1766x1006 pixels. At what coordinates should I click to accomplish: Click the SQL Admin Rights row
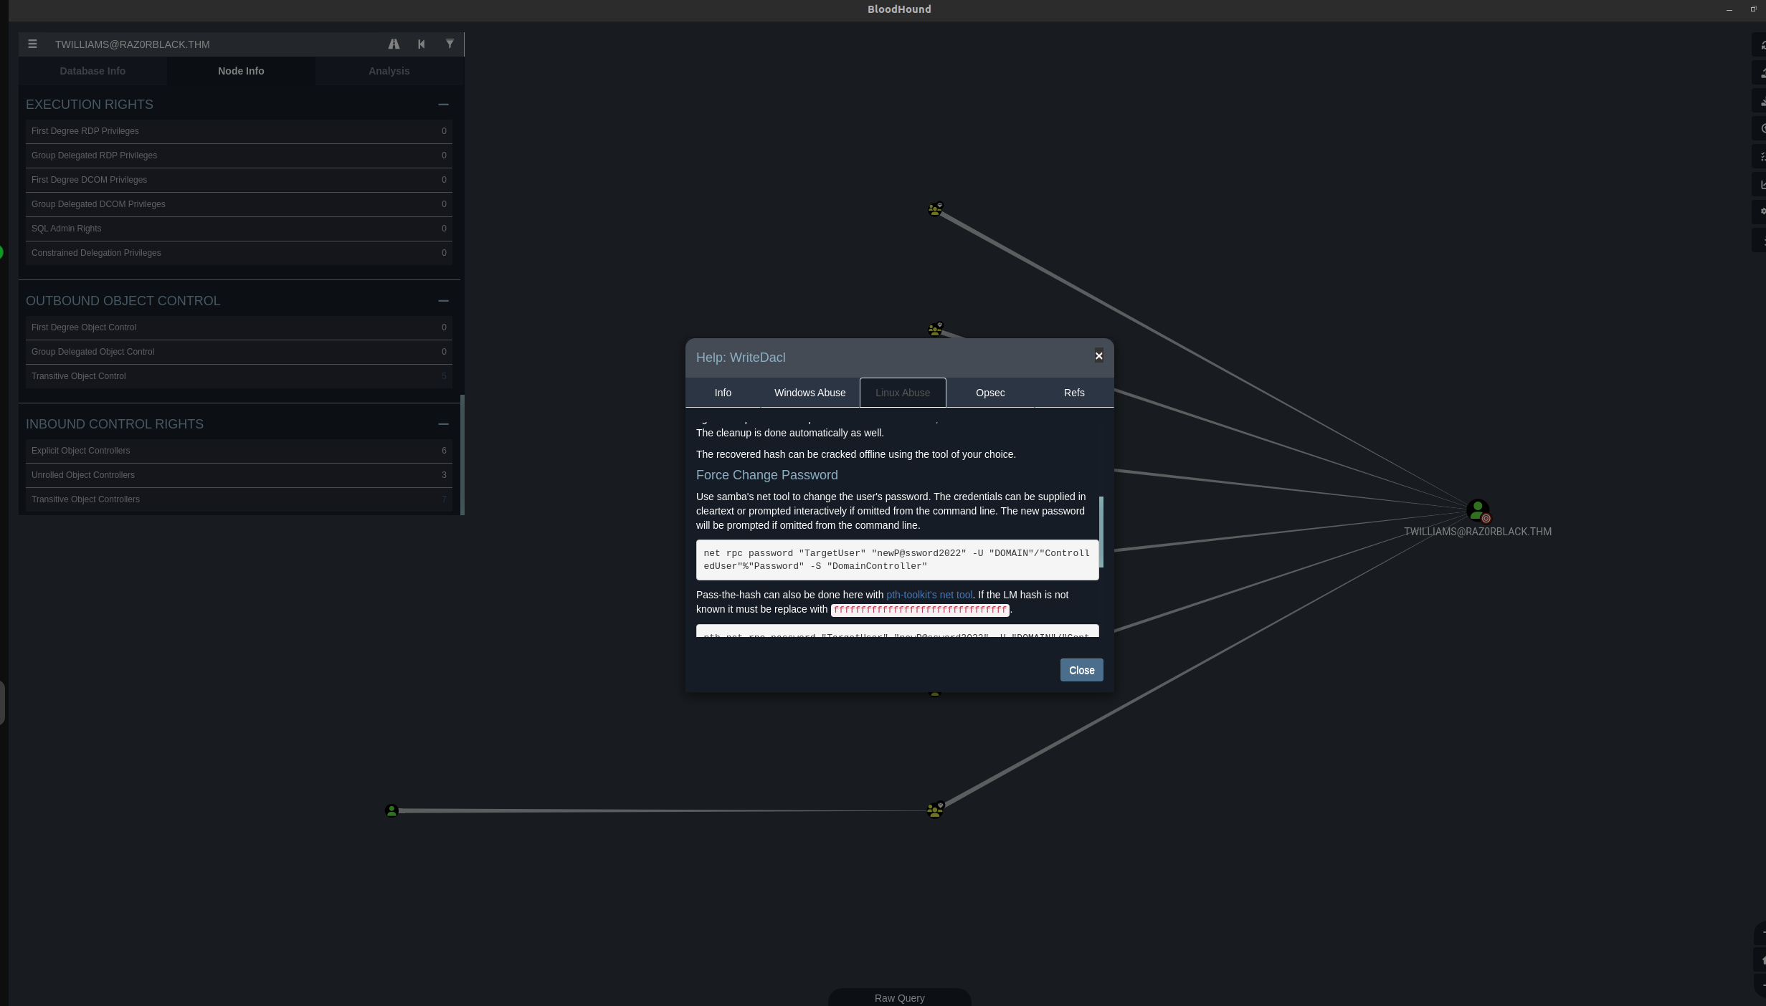coord(239,229)
